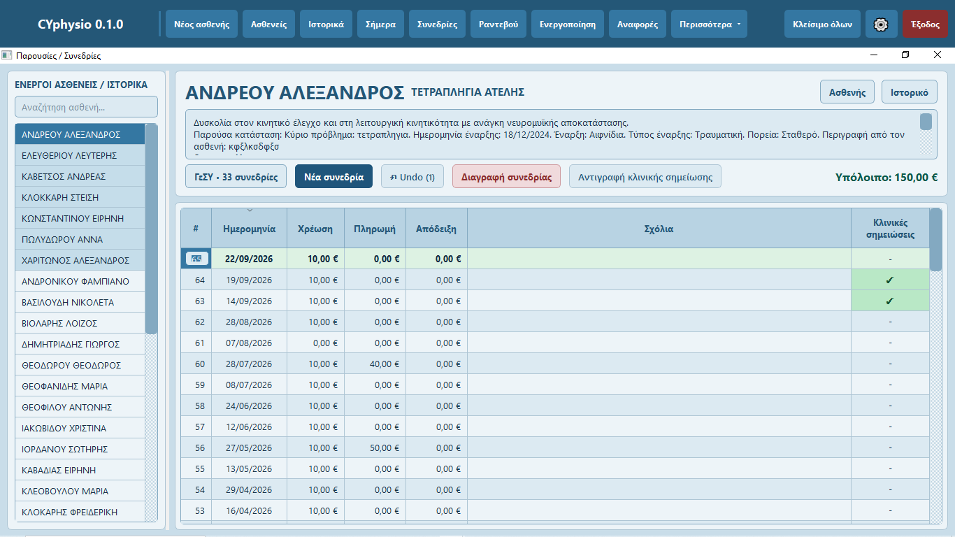Select patient ΚΑΒΕΤΣΟΣ ΑΝΔΡΕΑΣ
Image resolution: width=955 pixels, height=537 pixels.
(x=80, y=176)
